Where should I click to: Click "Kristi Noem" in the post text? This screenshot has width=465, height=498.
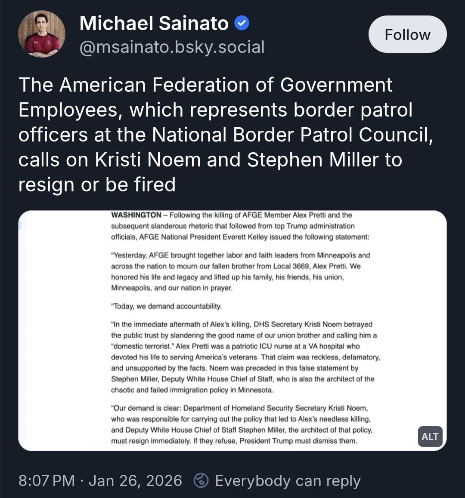147,160
